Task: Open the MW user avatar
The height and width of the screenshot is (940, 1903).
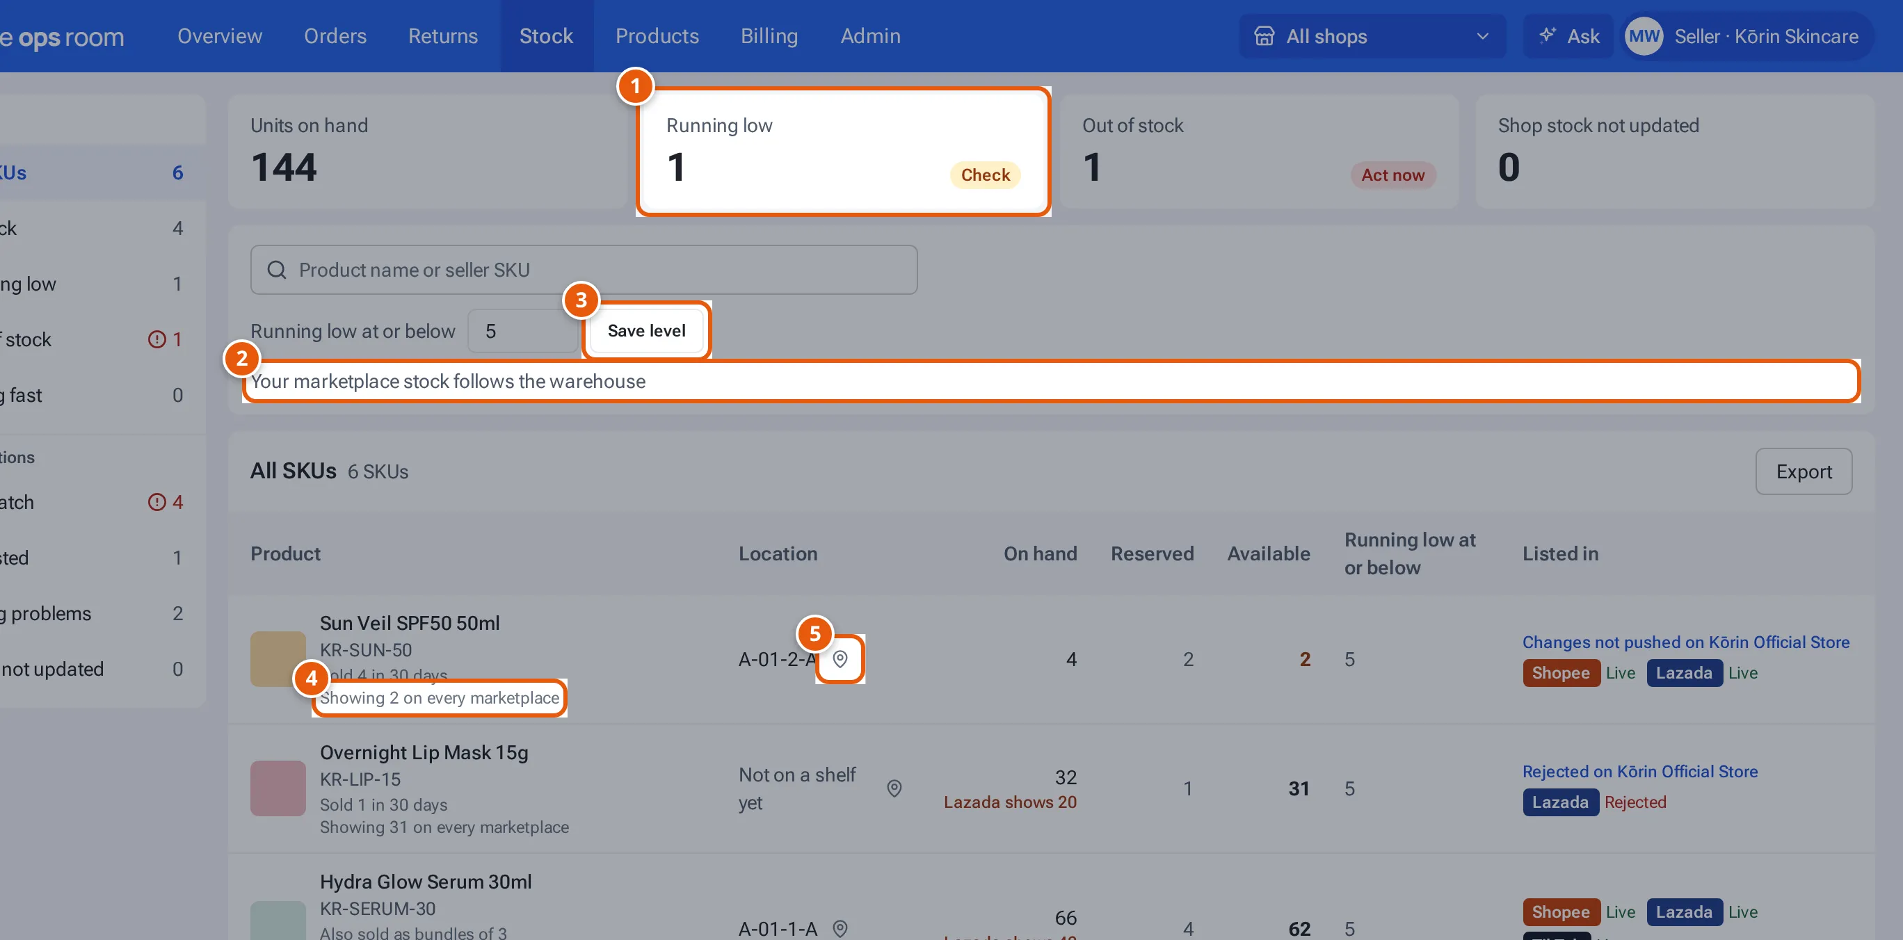Action: click(1644, 36)
